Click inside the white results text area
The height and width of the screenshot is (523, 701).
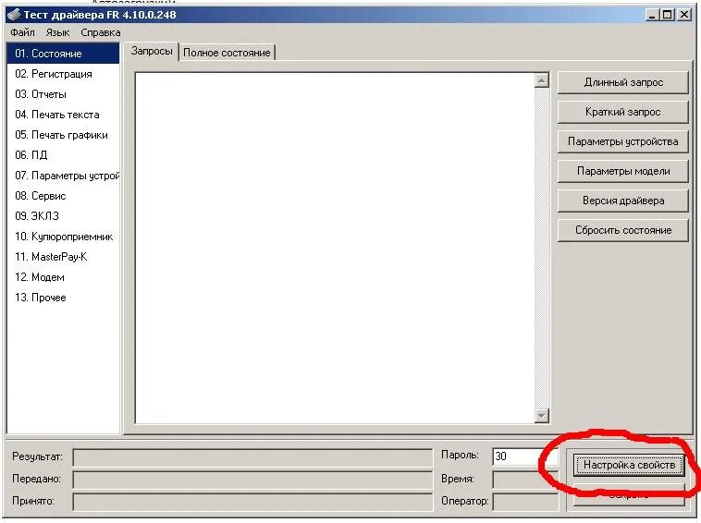click(x=335, y=248)
